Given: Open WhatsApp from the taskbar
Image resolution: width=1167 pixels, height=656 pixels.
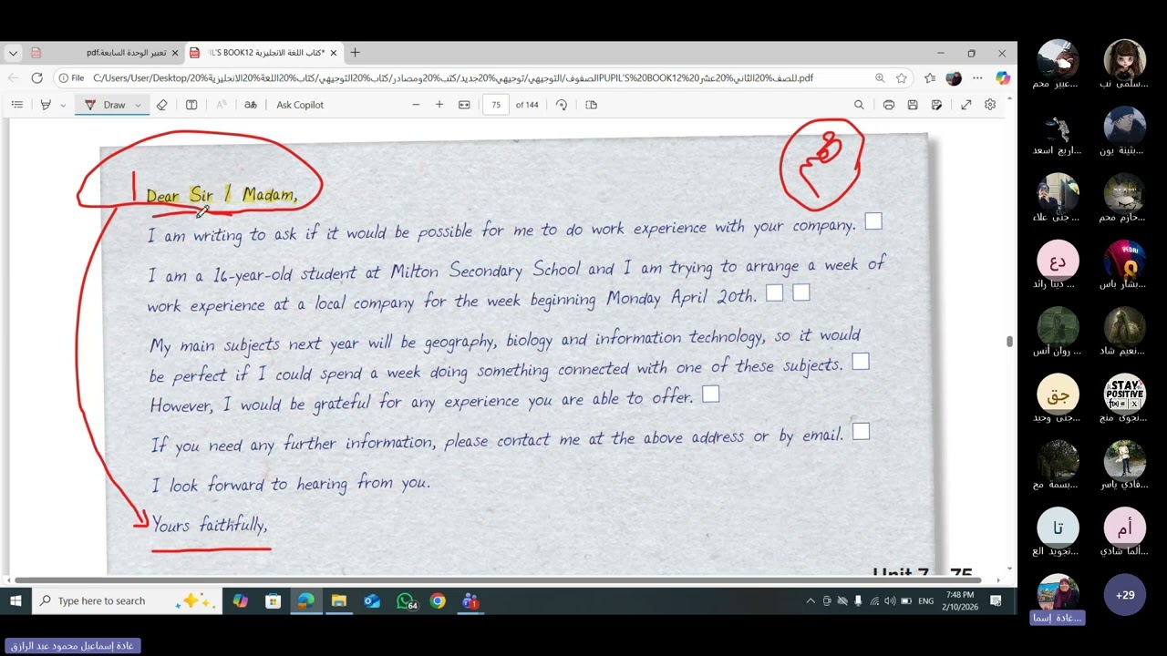Looking at the screenshot, I should (406, 601).
